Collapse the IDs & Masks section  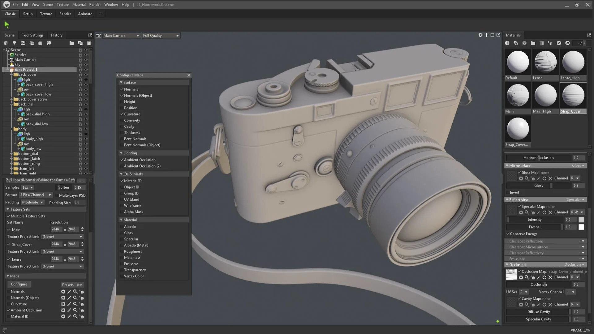(121, 174)
